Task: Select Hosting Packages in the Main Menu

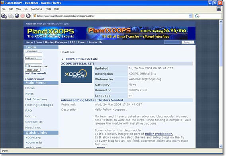Action: pos(39,105)
